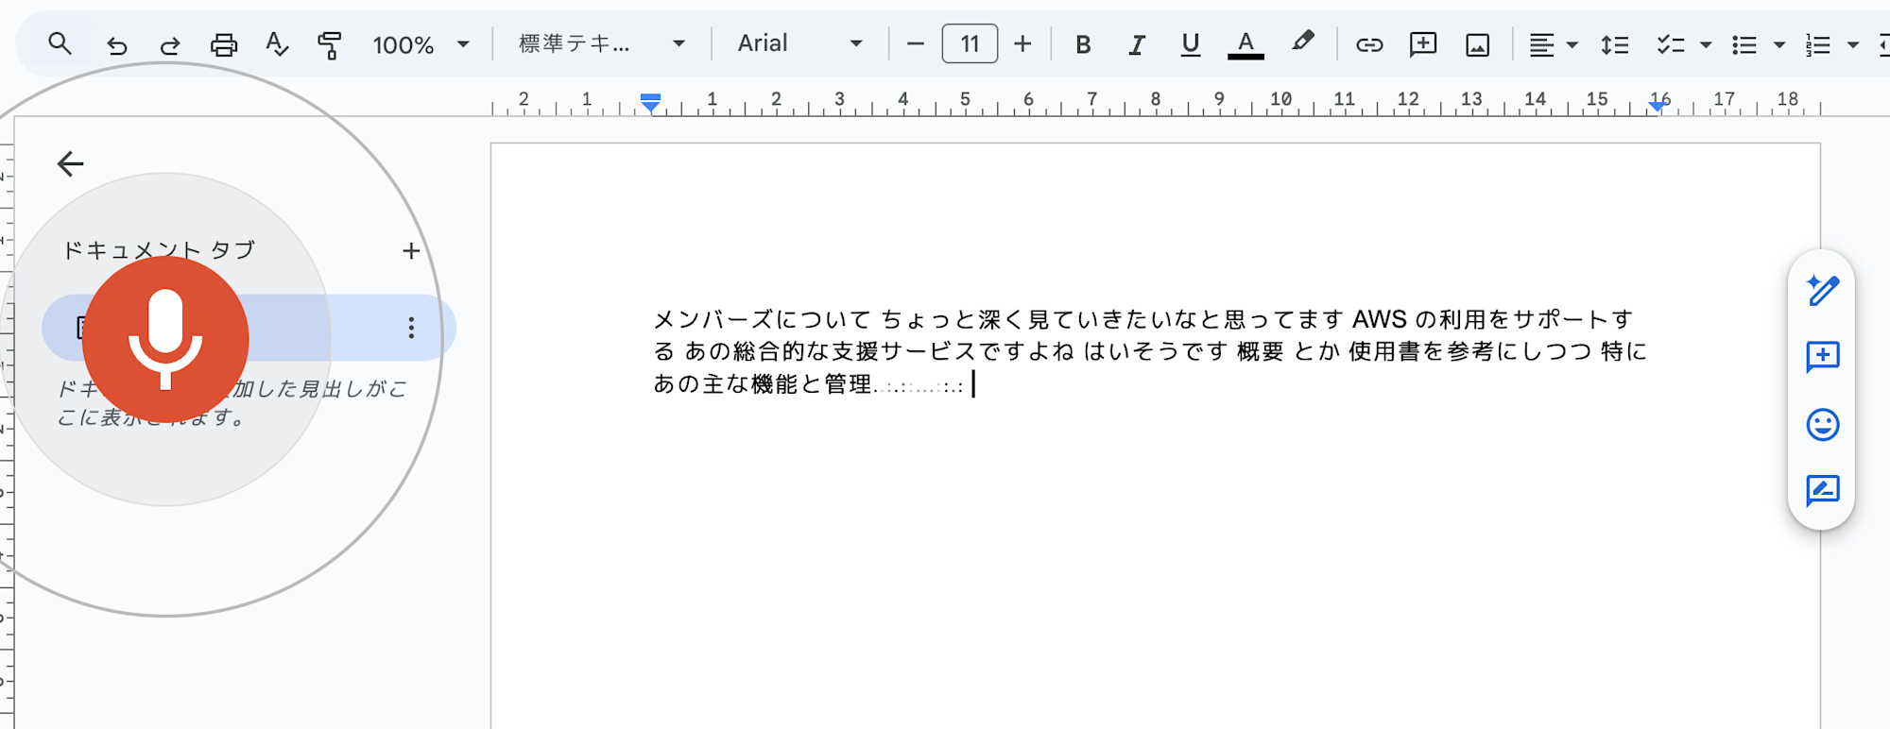Open the text color picker
Image resolution: width=1890 pixels, height=729 pixels.
(1246, 44)
